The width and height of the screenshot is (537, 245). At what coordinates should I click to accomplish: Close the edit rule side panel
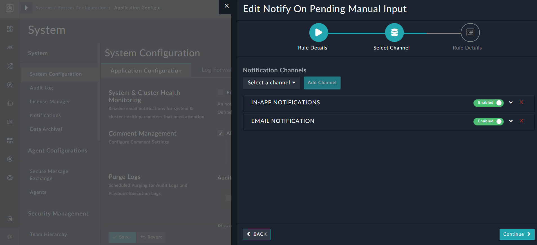pos(227,6)
